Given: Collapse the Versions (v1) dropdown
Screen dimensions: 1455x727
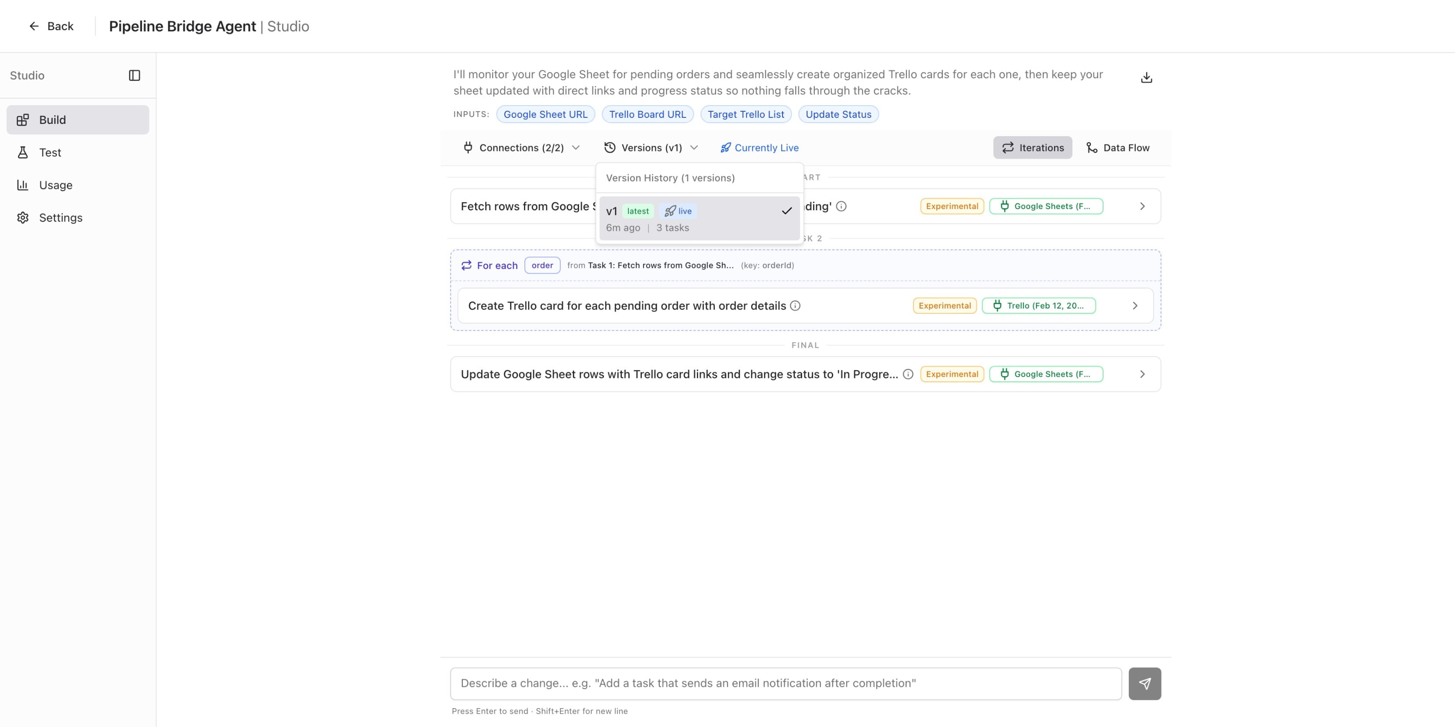Looking at the screenshot, I should (x=651, y=147).
